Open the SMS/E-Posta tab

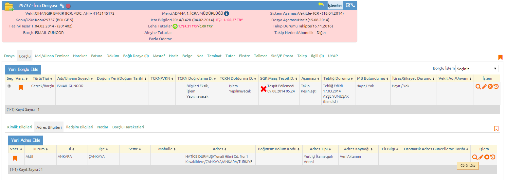point(282,56)
